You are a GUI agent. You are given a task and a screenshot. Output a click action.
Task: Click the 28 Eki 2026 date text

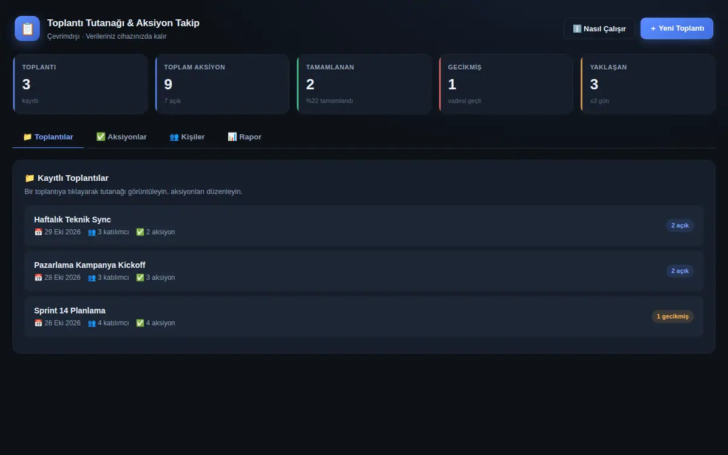pyautogui.click(x=62, y=278)
